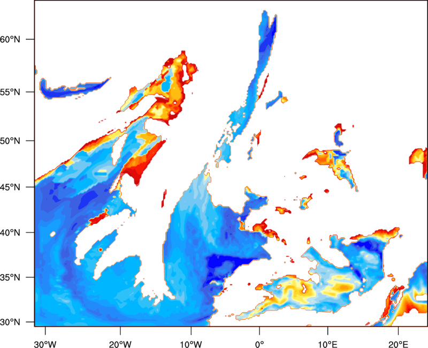Click the 35°N latitude label
428x348 pixels.
click(10, 277)
